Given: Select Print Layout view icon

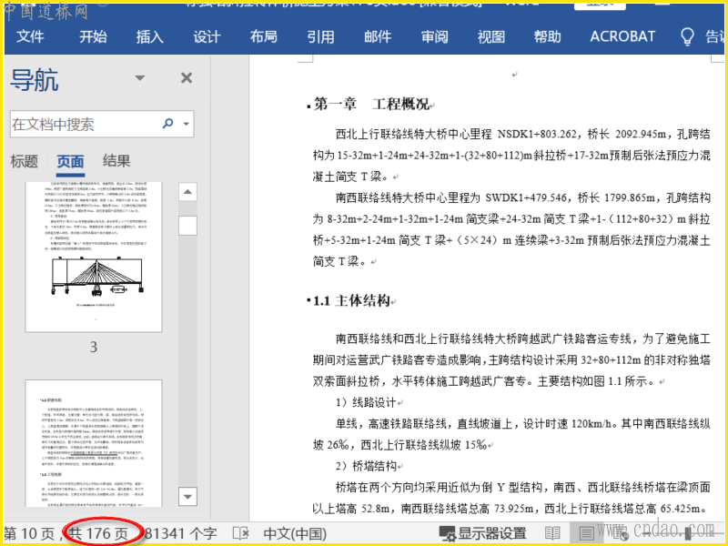Looking at the screenshot, I should coord(586,533).
